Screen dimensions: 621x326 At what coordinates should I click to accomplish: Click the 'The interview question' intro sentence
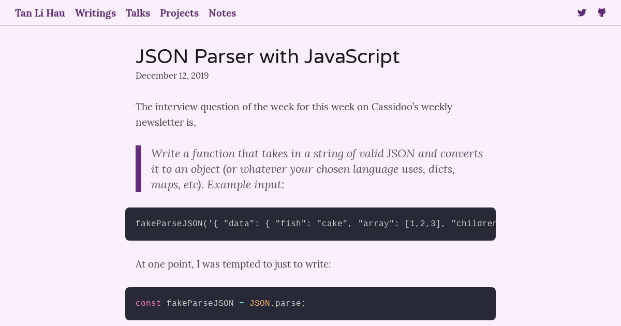(x=294, y=114)
